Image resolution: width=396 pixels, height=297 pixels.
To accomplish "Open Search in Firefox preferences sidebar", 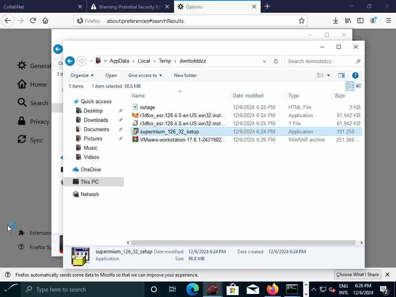I will point(33,103).
